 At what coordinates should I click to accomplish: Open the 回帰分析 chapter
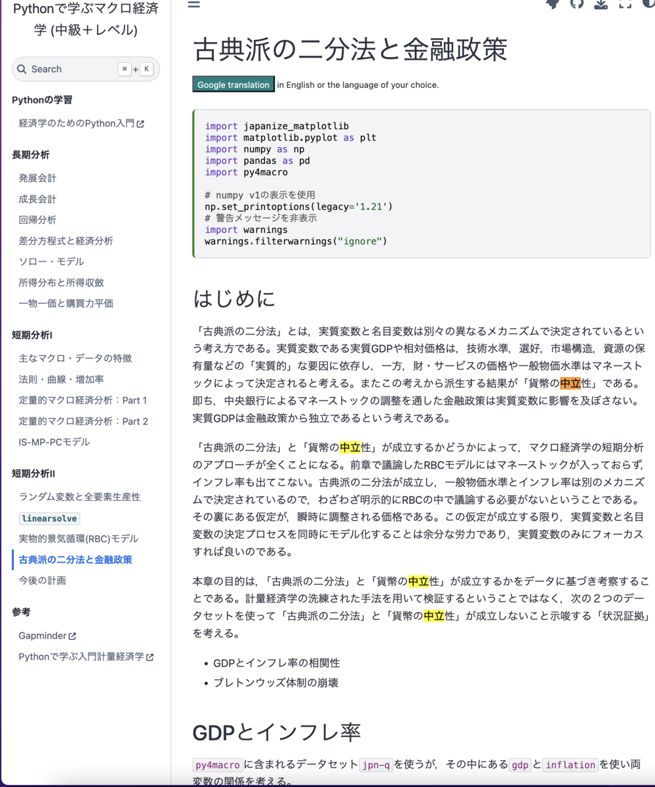(37, 220)
